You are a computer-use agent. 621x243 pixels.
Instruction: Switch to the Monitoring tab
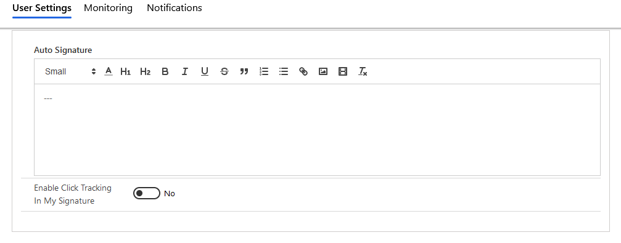point(108,8)
